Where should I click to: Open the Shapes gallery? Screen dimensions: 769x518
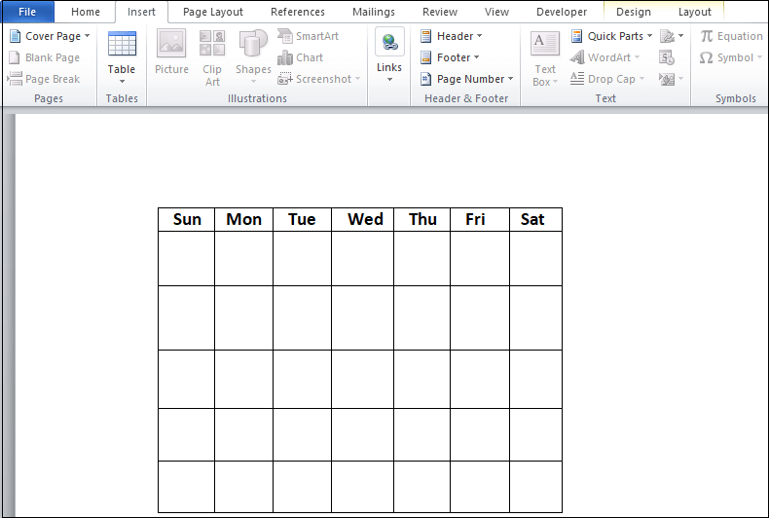253,57
